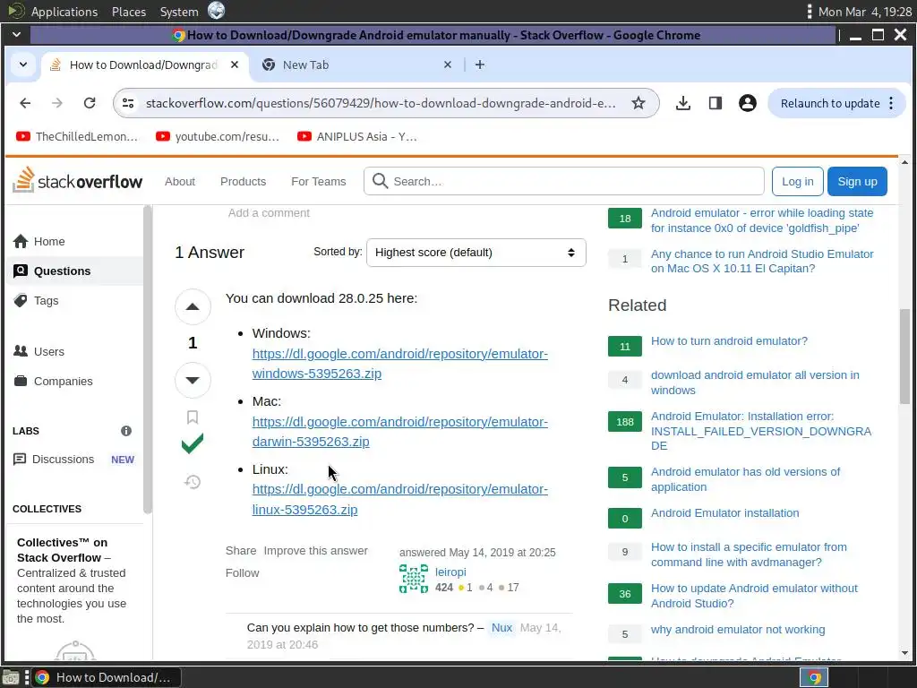The image size is (917, 688).
Task: Reload the page
Action: coord(90,104)
